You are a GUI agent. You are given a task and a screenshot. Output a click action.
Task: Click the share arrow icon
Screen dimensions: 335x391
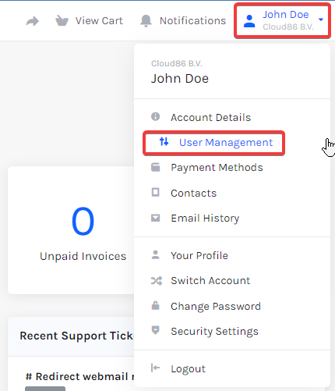click(33, 21)
